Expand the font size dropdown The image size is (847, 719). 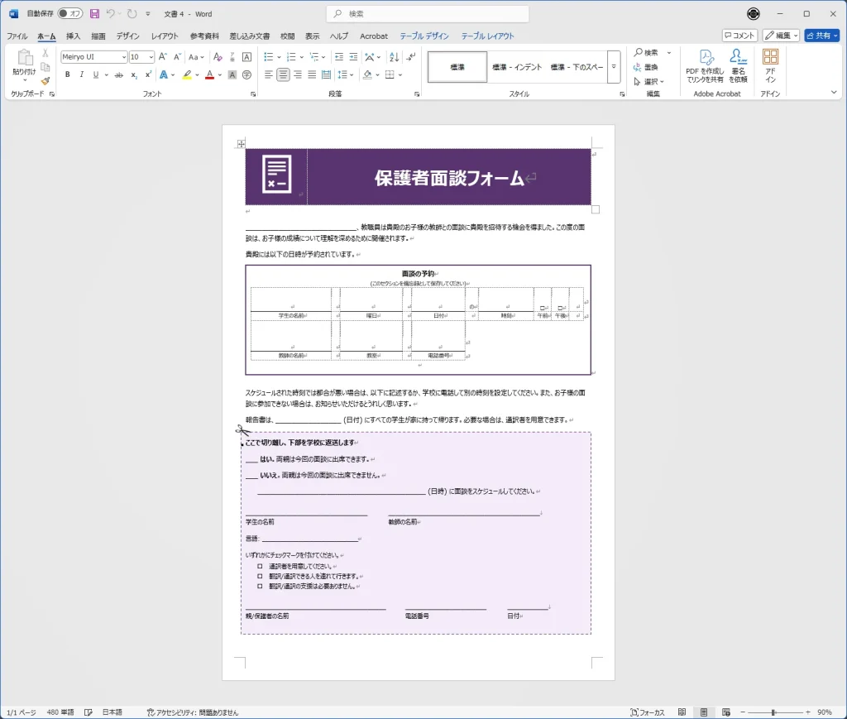(x=151, y=57)
